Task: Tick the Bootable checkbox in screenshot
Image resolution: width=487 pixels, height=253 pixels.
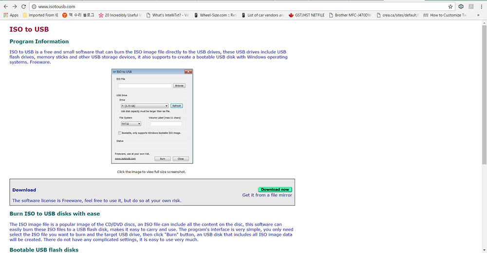Action: 120,133
